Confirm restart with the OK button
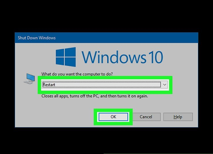The height and width of the screenshot is (154, 213). [x=113, y=117]
